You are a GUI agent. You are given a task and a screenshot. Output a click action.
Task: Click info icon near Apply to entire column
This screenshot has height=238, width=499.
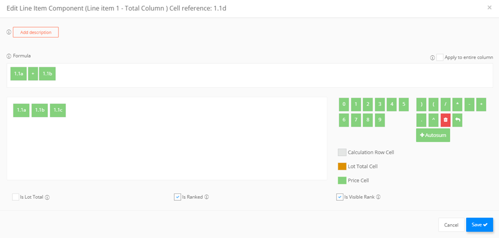click(x=432, y=58)
